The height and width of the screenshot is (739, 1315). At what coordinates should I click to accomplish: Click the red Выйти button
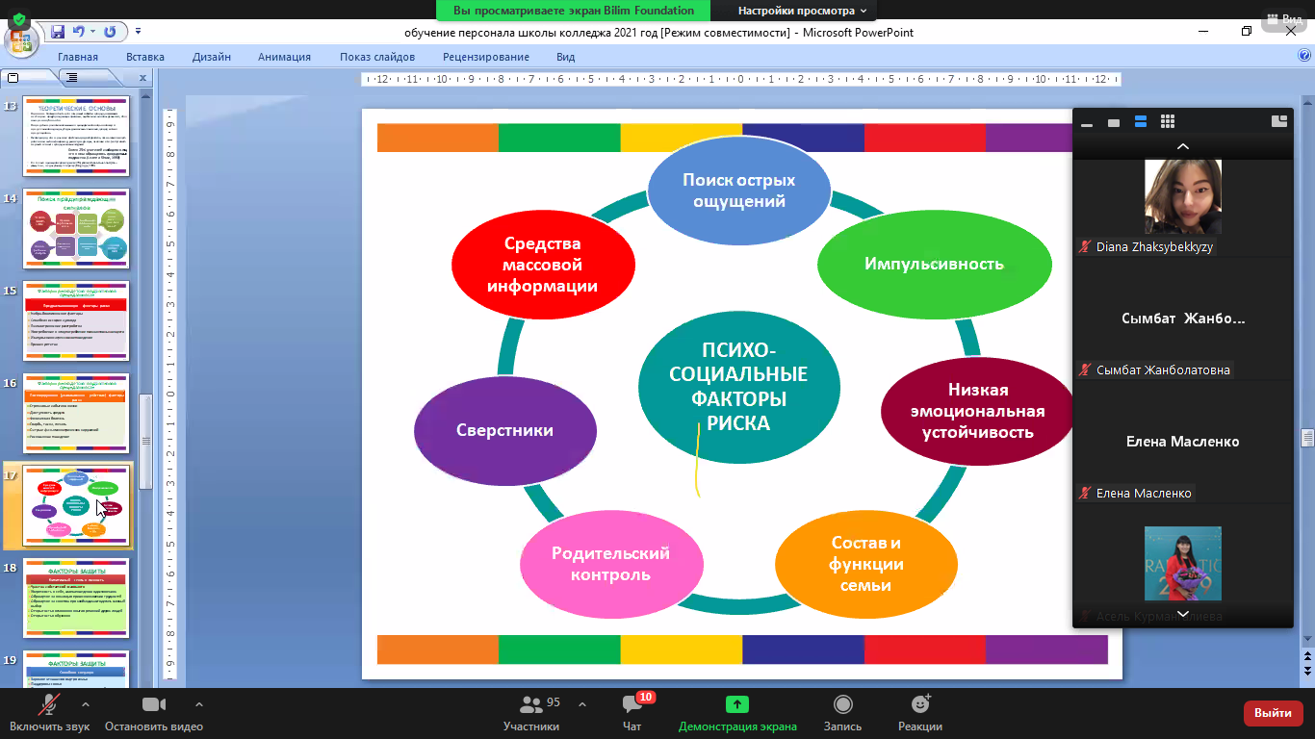tap(1273, 713)
